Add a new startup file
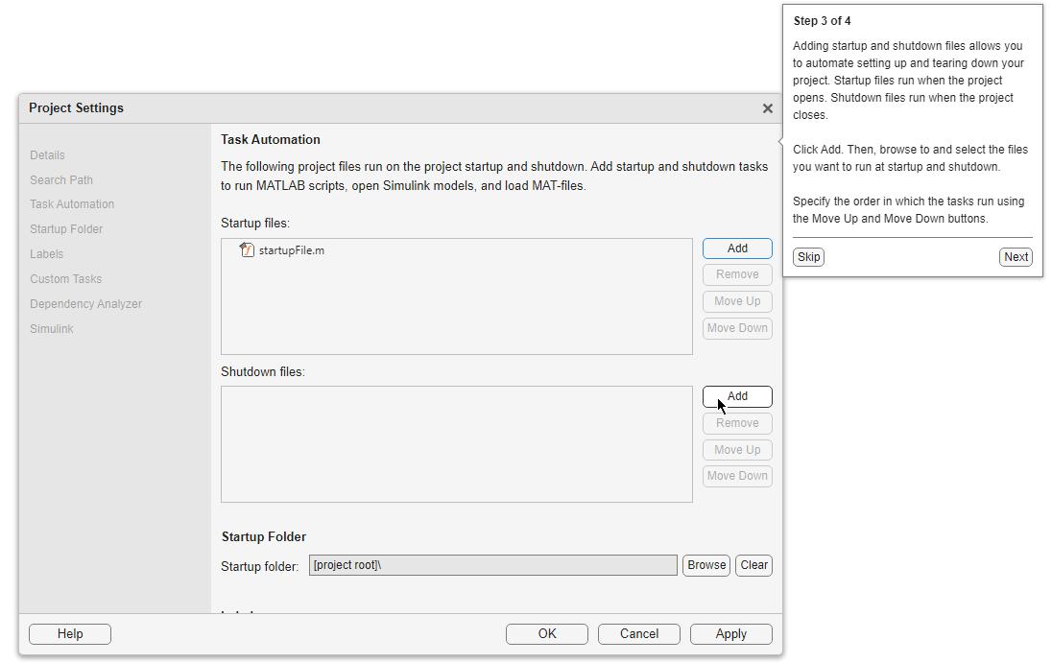This screenshot has height=663, width=1052. tap(736, 249)
